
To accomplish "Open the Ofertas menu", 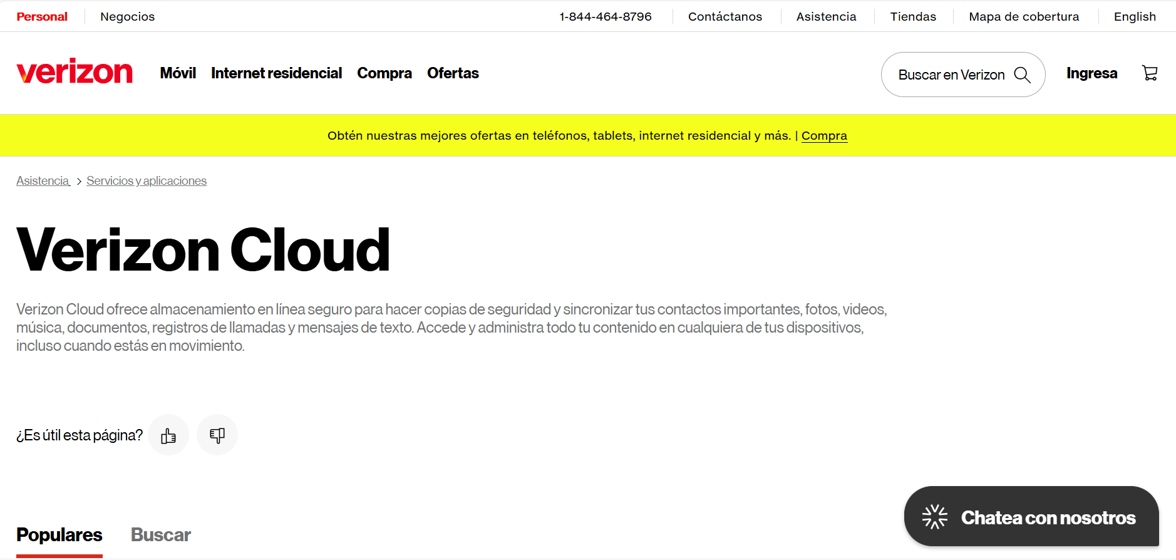I will click(453, 73).
